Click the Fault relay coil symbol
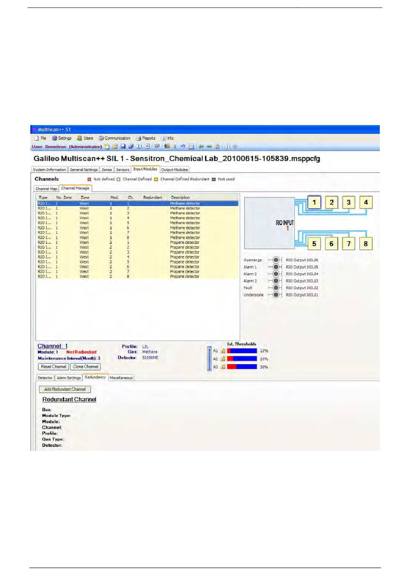 coord(275,288)
